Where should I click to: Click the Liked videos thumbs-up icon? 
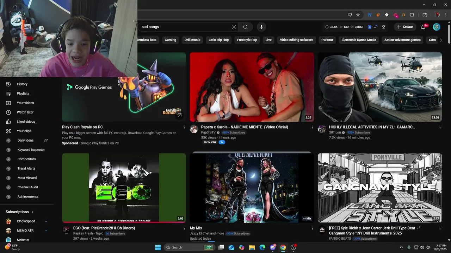(8, 122)
